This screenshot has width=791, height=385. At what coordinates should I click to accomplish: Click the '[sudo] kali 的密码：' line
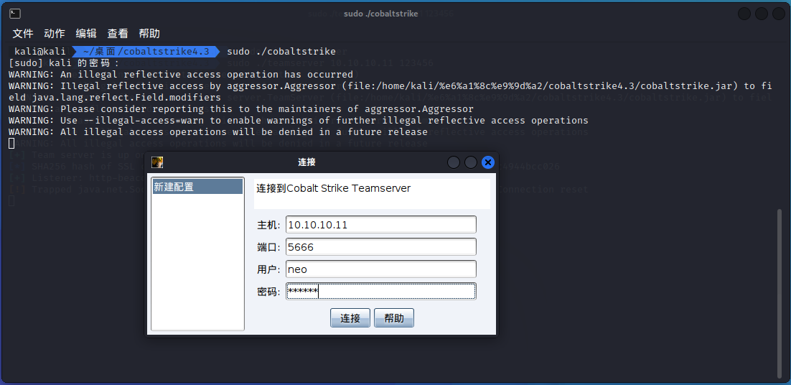pyautogui.click(x=65, y=63)
